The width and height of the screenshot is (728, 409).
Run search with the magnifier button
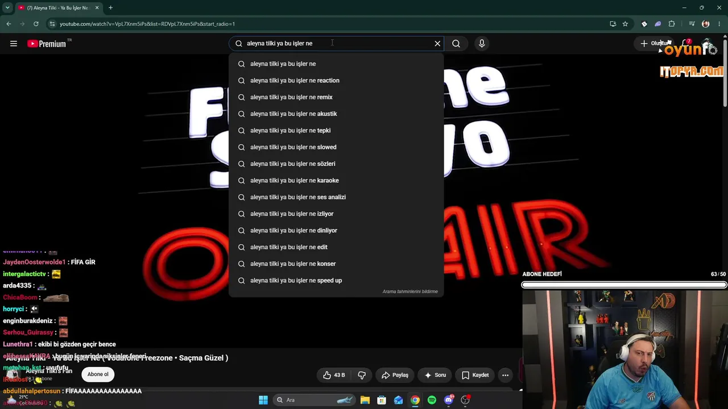coord(456,44)
